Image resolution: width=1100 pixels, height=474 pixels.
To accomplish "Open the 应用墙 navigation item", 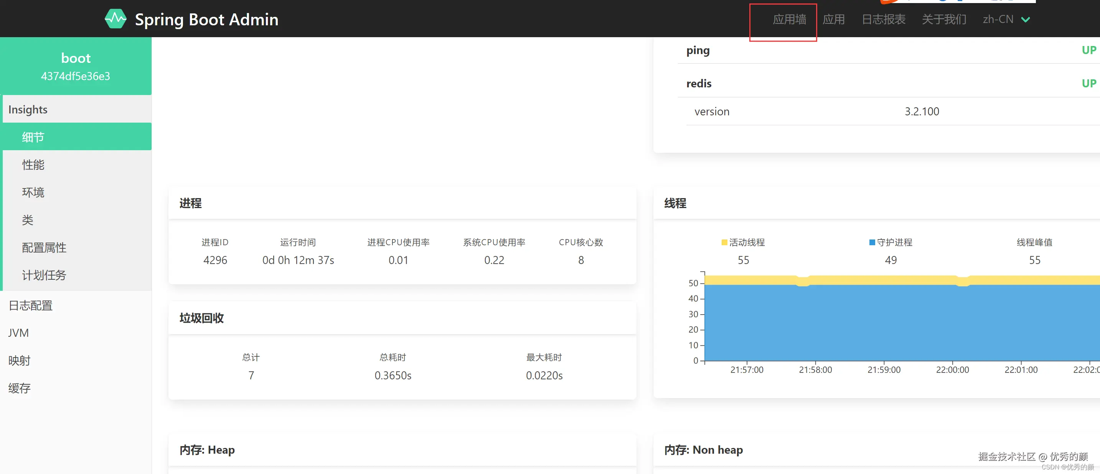I will [789, 20].
